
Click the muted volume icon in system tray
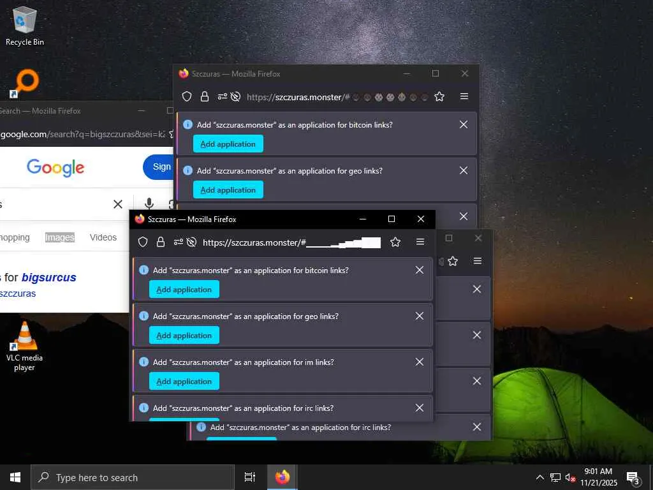click(x=570, y=477)
